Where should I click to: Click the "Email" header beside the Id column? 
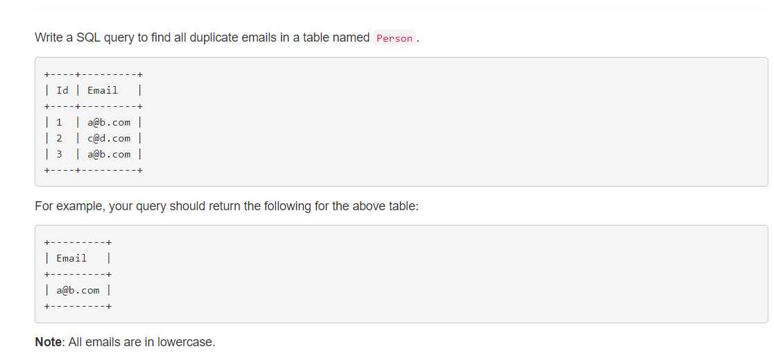pyautogui.click(x=103, y=90)
